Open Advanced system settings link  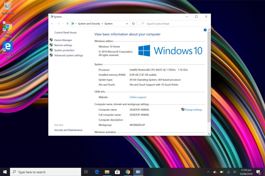[x=69, y=55]
